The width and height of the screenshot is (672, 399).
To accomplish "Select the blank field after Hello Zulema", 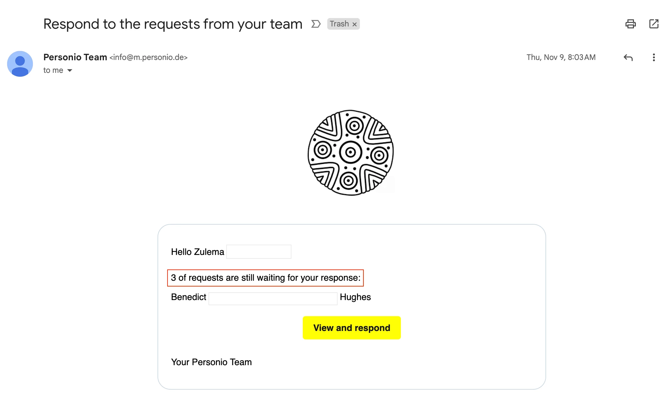I will tap(259, 252).
